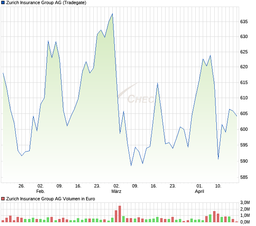Screen dimensions: 256x226
Task: Click the 1,0M volume axis label
Action: [x=245, y=215]
